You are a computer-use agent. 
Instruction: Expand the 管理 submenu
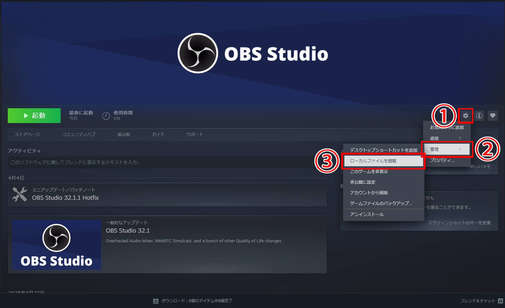tap(447, 149)
